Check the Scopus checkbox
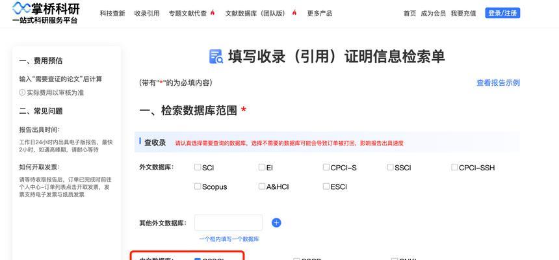The image size is (559, 260). [x=198, y=186]
